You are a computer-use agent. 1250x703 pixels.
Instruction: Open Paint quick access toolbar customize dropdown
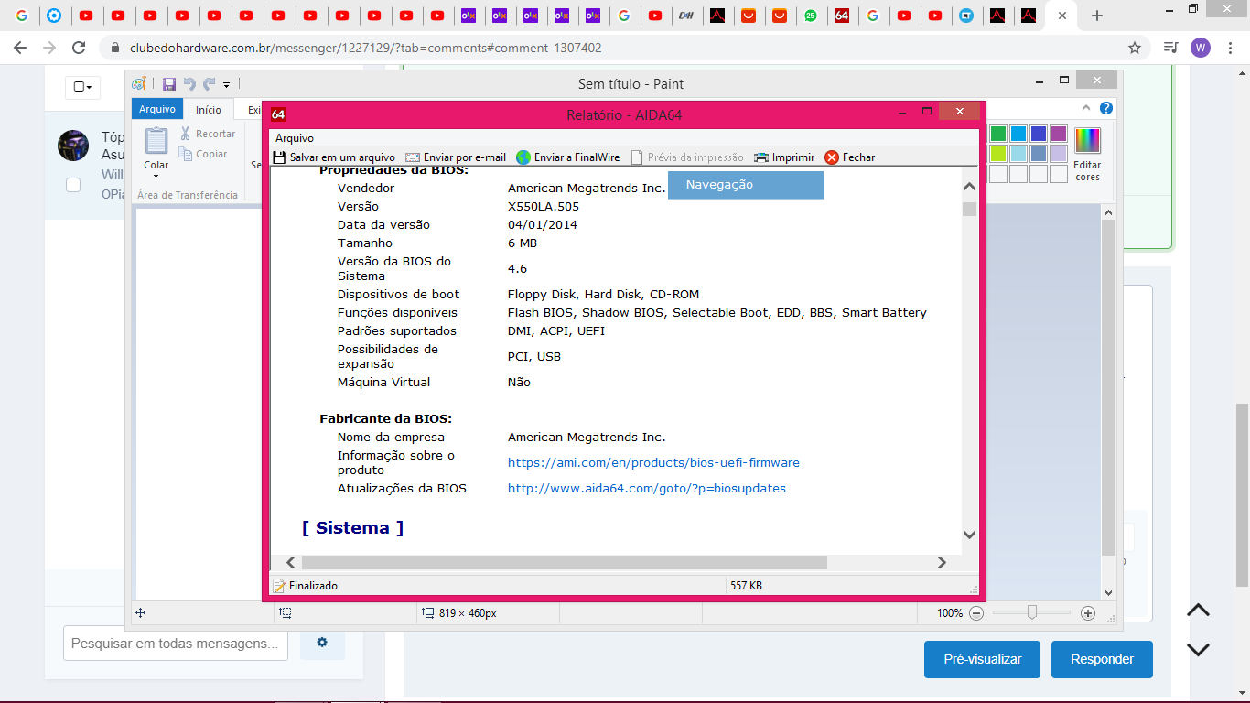tap(227, 85)
